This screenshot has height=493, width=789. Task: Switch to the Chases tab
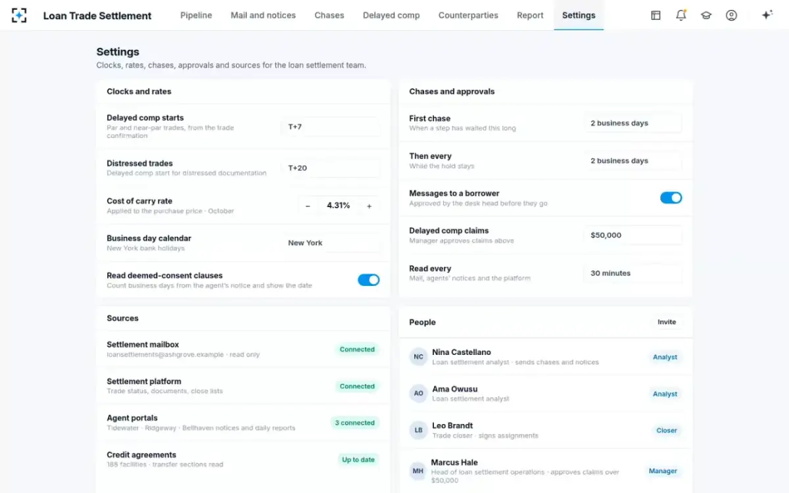(329, 15)
